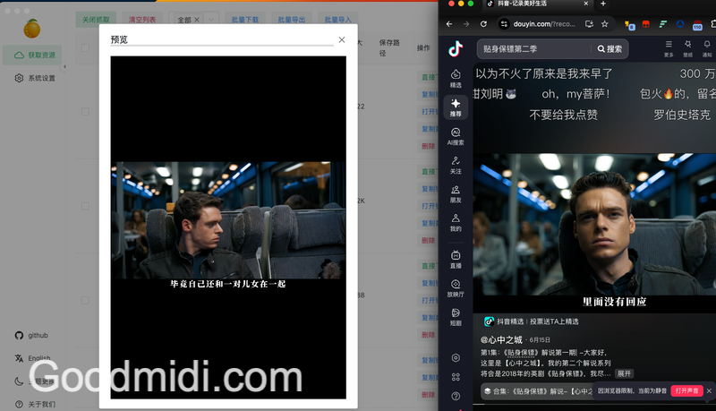Open the 合集:《贴身保镖》解说 collection bar
This screenshot has width=716, height=411.
536,391
